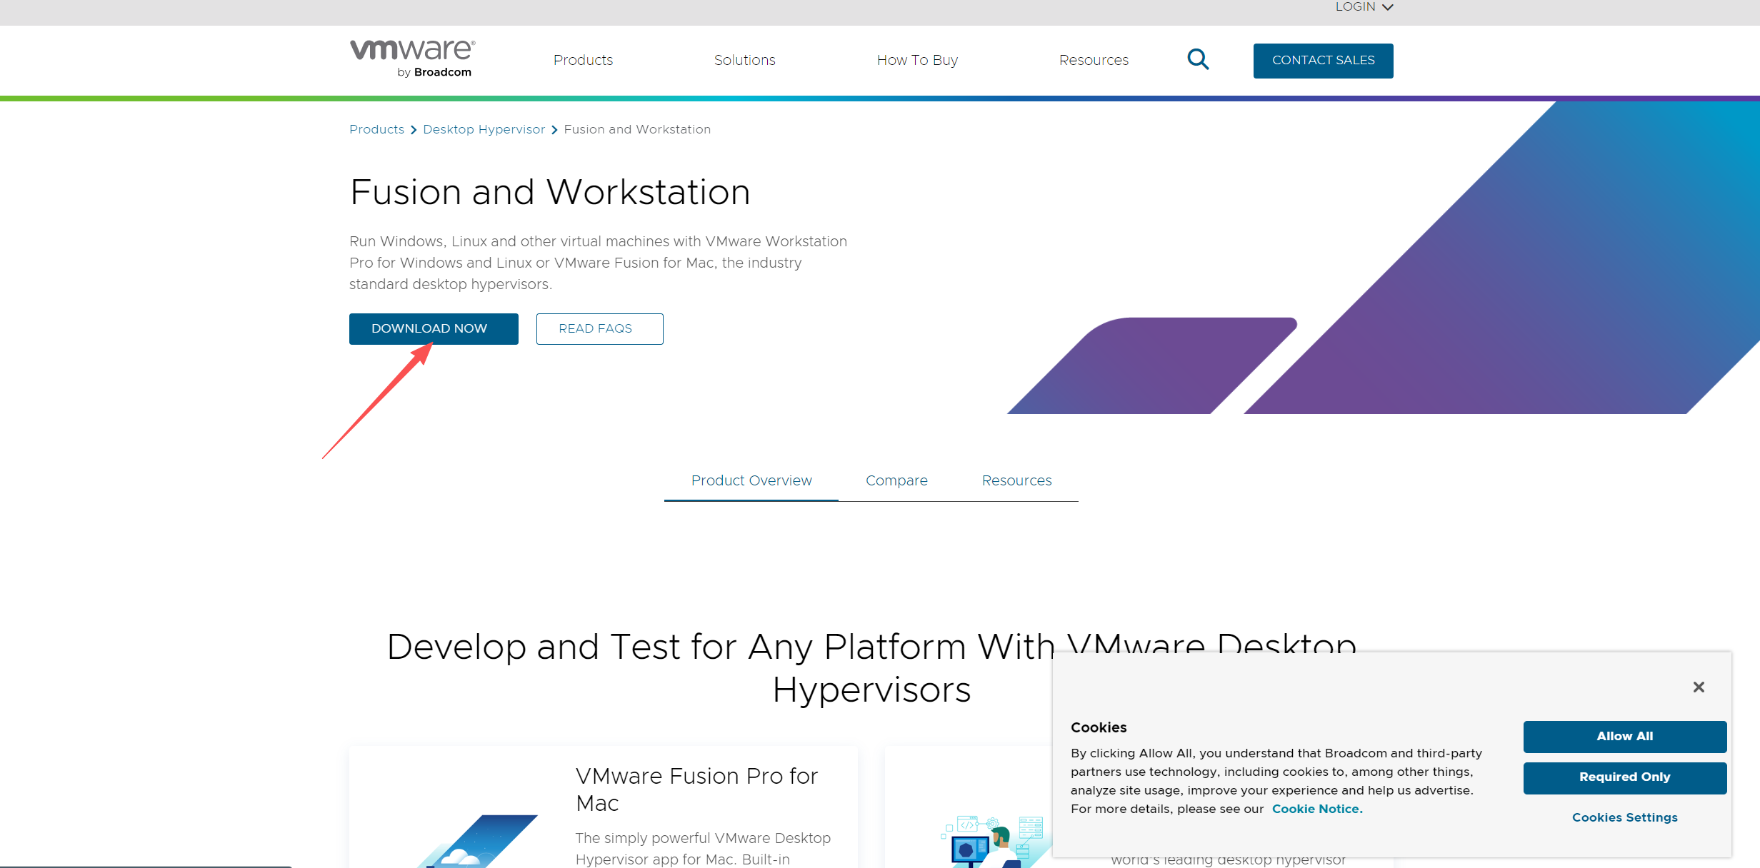
Task: Expand the LOGIN dropdown
Action: coord(1364,7)
